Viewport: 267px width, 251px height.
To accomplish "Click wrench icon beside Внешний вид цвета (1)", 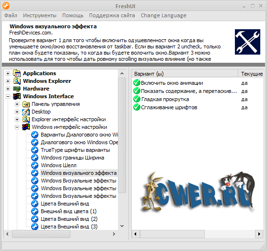I will [x=35, y=211].
